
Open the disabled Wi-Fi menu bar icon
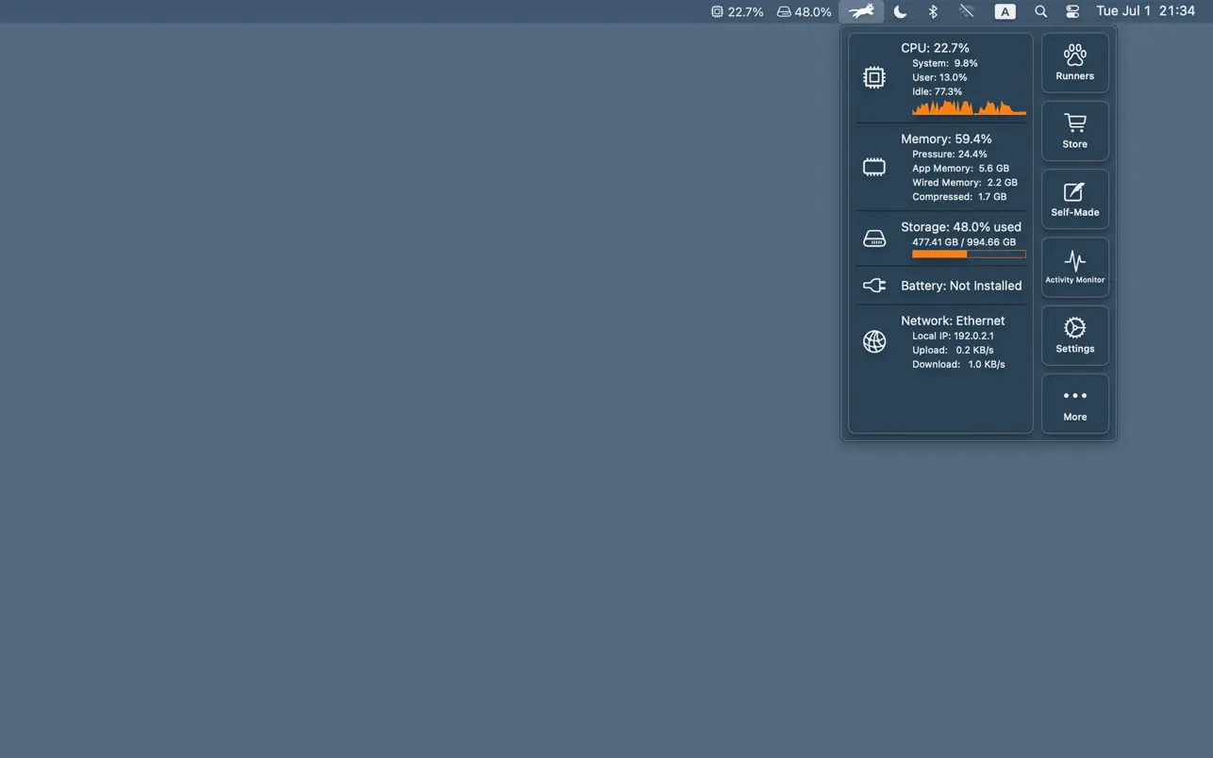pyautogui.click(x=967, y=11)
